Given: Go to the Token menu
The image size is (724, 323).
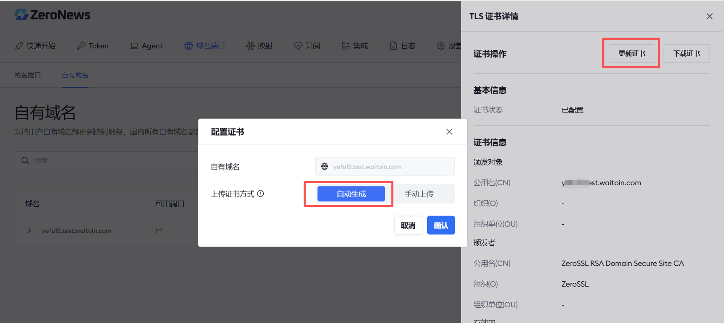Looking at the screenshot, I should (93, 46).
